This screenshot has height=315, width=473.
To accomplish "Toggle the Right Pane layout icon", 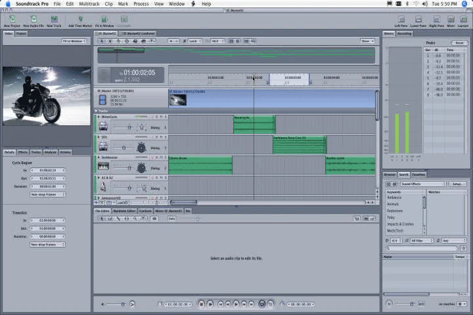I will [x=436, y=20].
